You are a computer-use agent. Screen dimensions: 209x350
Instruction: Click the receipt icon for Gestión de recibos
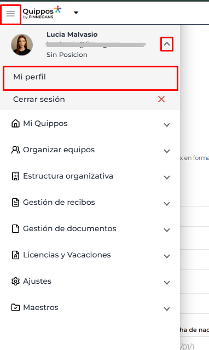point(15,203)
